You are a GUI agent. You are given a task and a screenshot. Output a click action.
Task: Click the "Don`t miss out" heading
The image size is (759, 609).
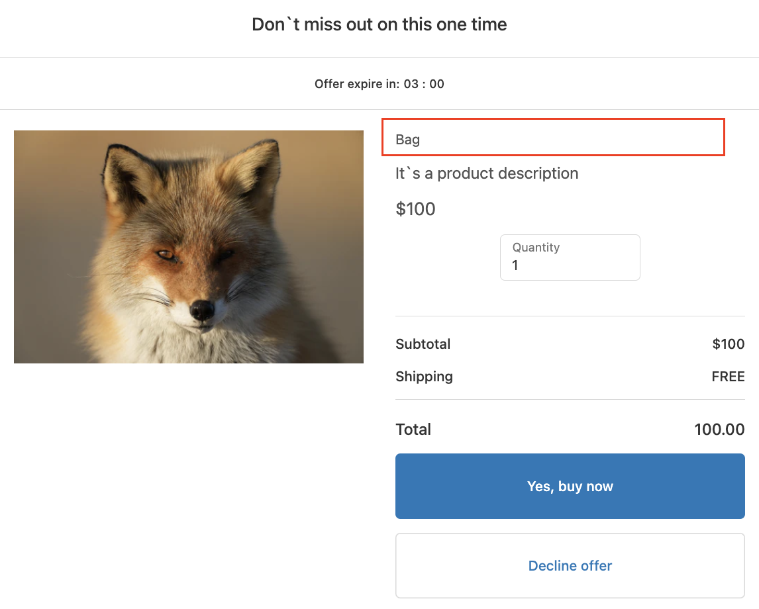click(379, 24)
